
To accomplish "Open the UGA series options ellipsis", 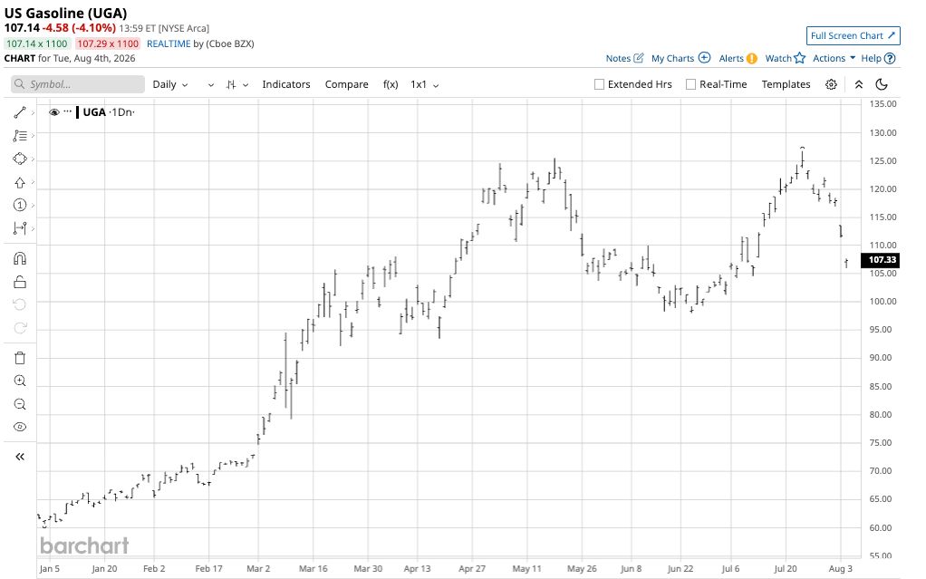I will pyautogui.click(x=67, y=111).
